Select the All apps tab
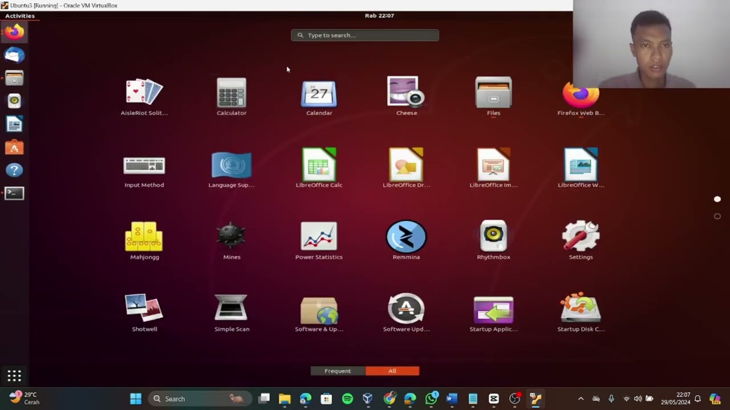Viewport: 730px width, 410px height. (x=392, y=371)
